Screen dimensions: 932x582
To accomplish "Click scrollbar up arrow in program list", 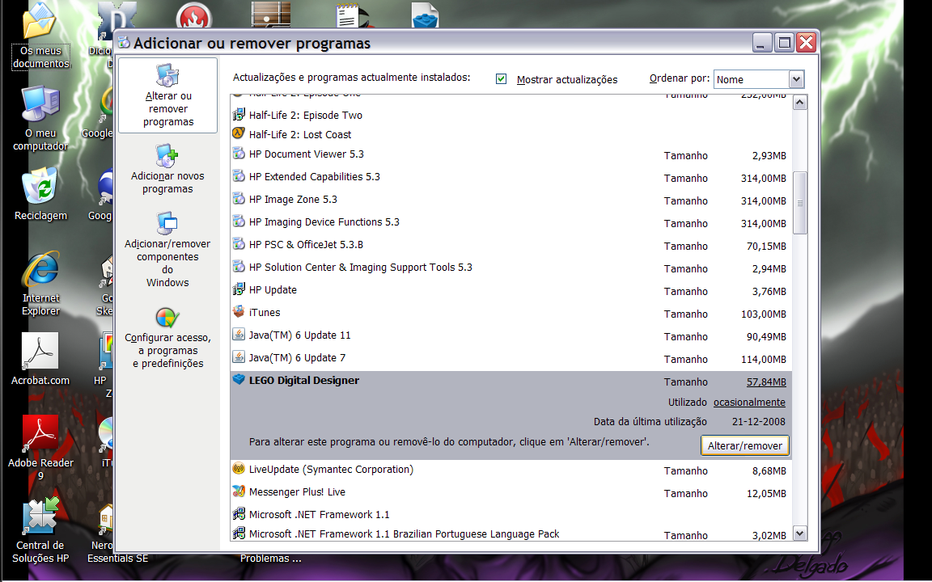I will pos(800,103).
